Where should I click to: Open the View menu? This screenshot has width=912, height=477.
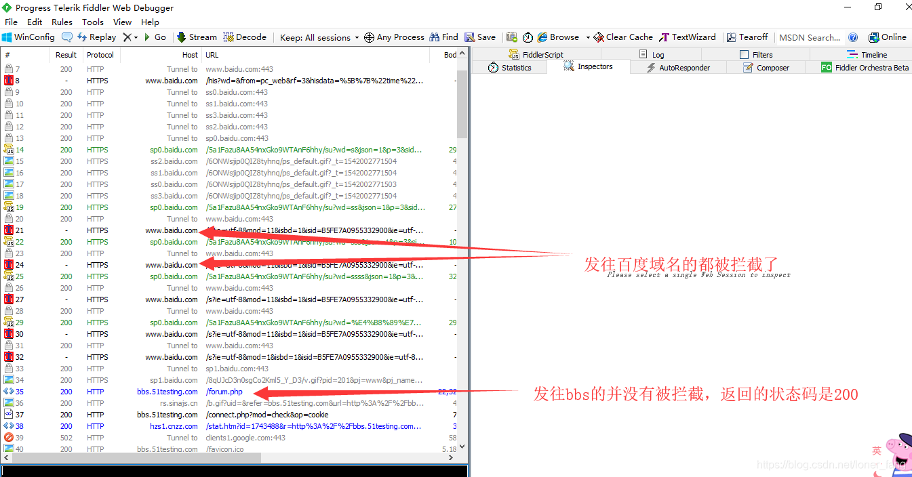click(x=122, y=22)
